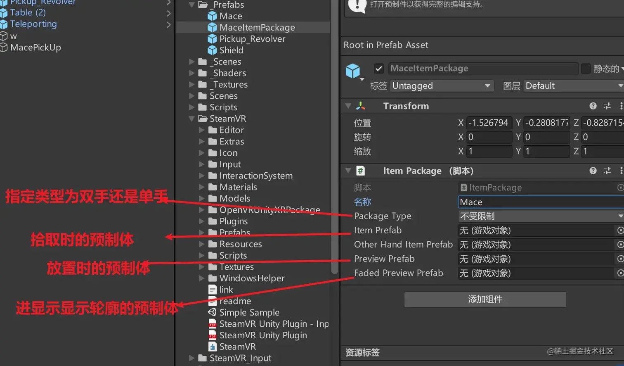Open the object picker for Other Hand Item Prefab

point(620,245)
